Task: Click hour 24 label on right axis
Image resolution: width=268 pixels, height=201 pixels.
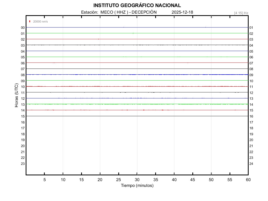Action: click(x=251, y=164)
